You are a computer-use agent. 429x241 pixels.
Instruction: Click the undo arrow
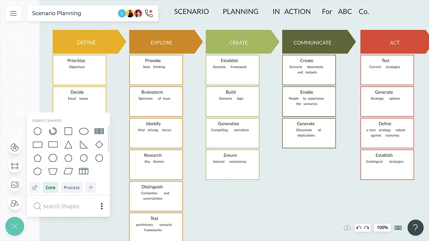[x=359, y=228]
